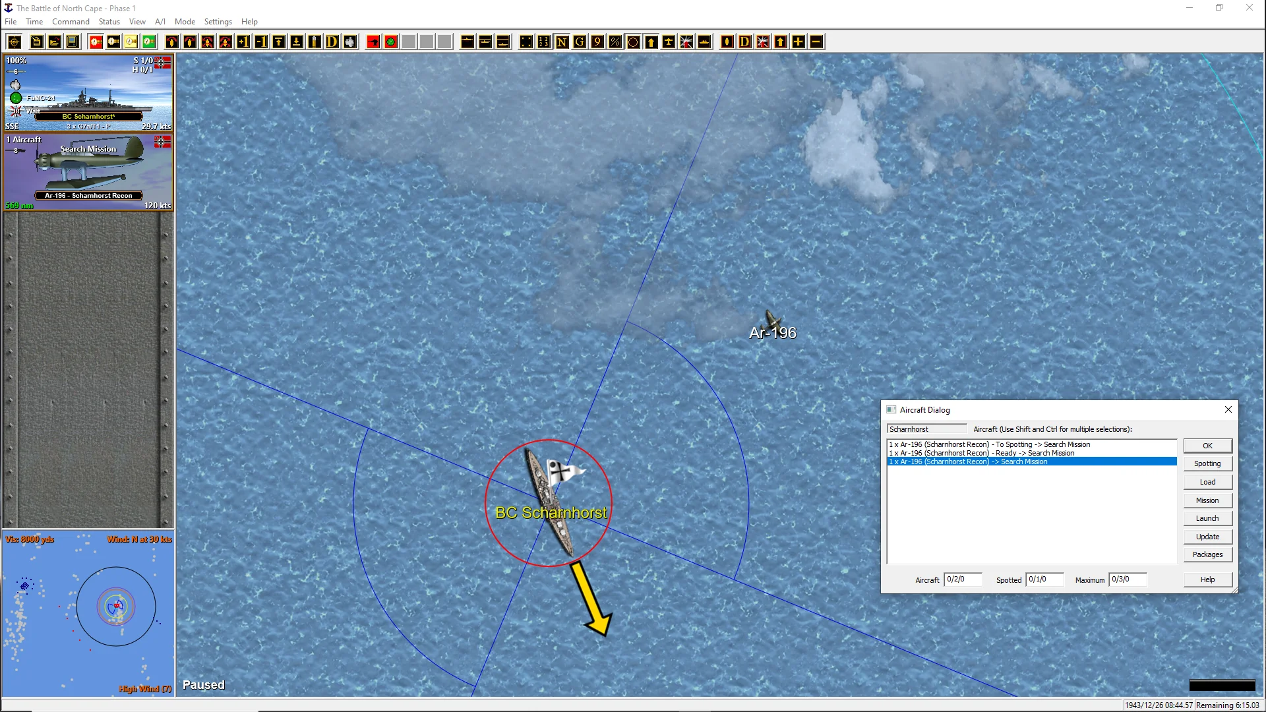Viewport: 1266px width, 712px height.
Task: Toggle the N names display button
Action: (562, 42)
